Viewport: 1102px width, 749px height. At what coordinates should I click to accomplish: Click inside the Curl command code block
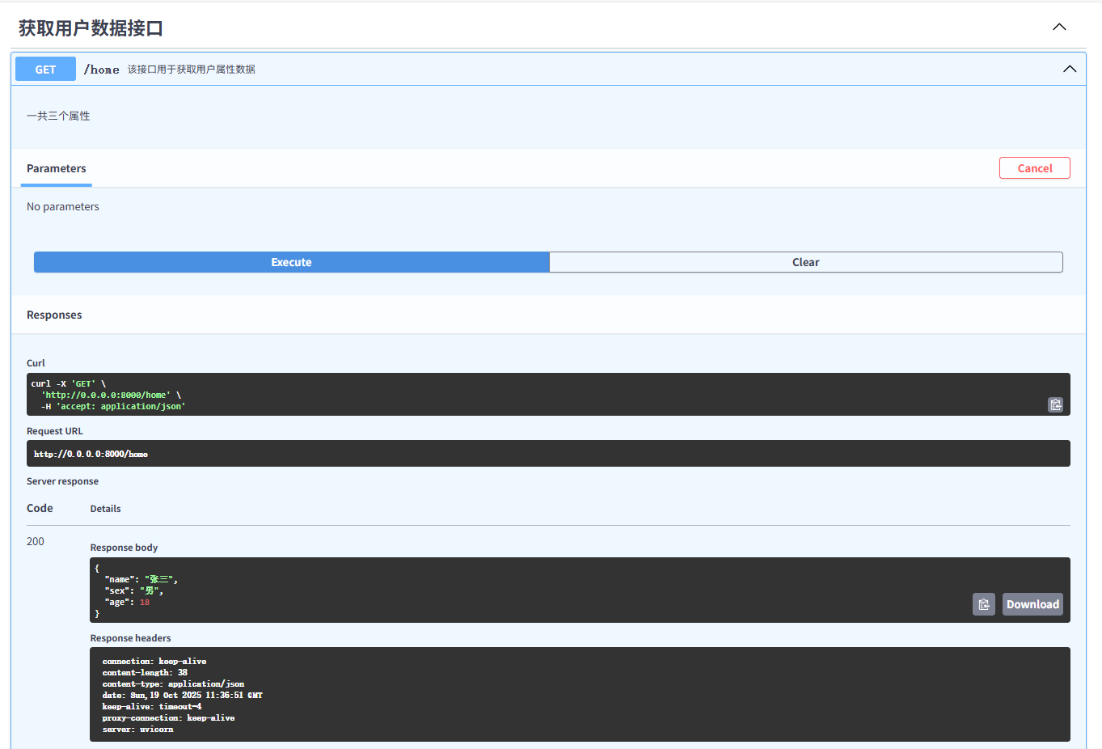(x=485, y=395)
